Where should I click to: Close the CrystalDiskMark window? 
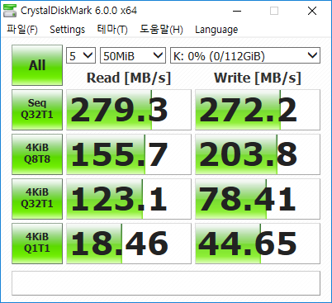[x=312, y=11]
